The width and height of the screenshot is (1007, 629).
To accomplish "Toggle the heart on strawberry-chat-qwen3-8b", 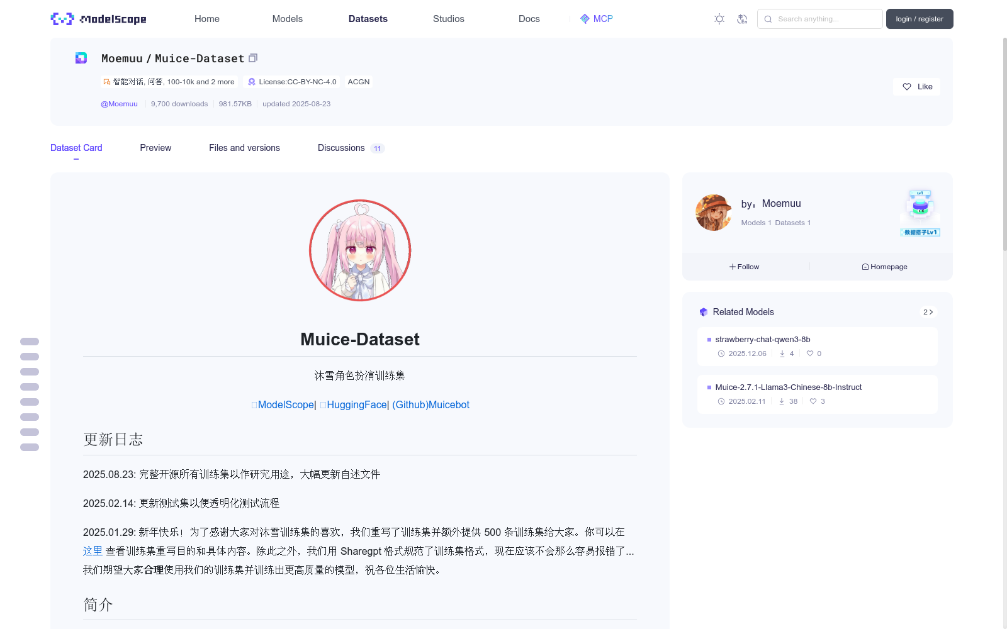I will (810, 353).
